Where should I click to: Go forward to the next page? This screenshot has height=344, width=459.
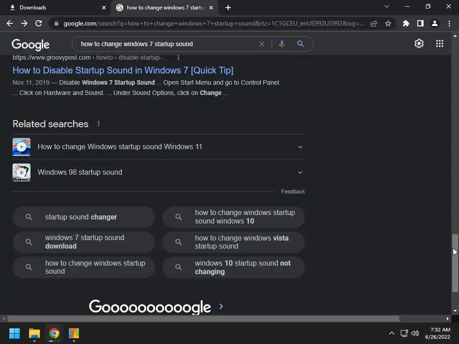(24, 23)
